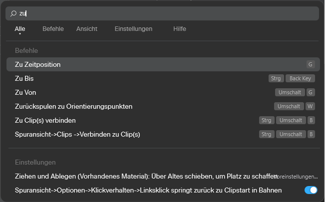Switch to the Alle tab
Screen dimensions: 325x202
click(x=20, y=29)
